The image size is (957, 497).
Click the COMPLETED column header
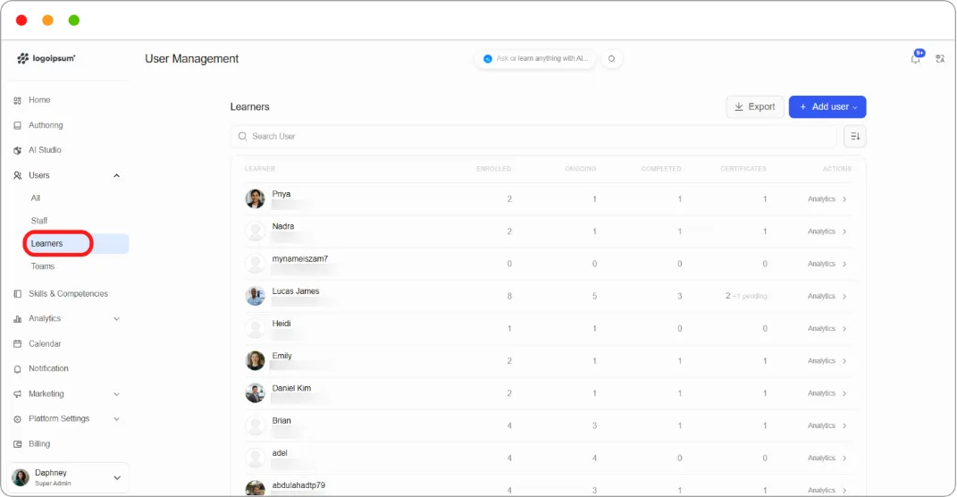661,169
